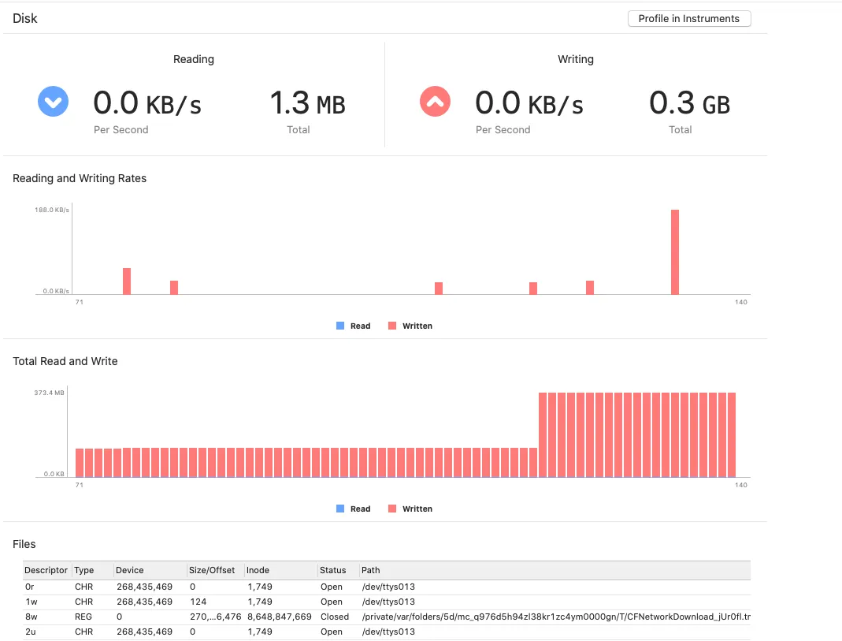Click the 1.3 MB reading total value
Image resolution: width=842 pixels, height=641 pixels.
308,102
